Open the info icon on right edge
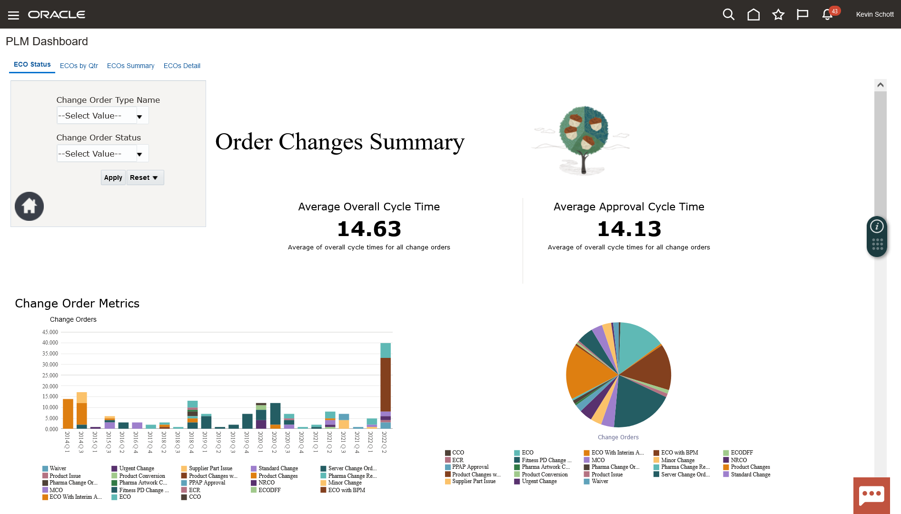The image size is (901, 514). point(877,227)
